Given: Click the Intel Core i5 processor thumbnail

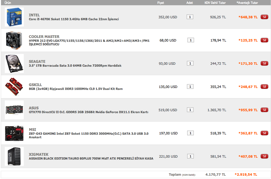Looking at the screenshot, I should (x=14, y=17).
